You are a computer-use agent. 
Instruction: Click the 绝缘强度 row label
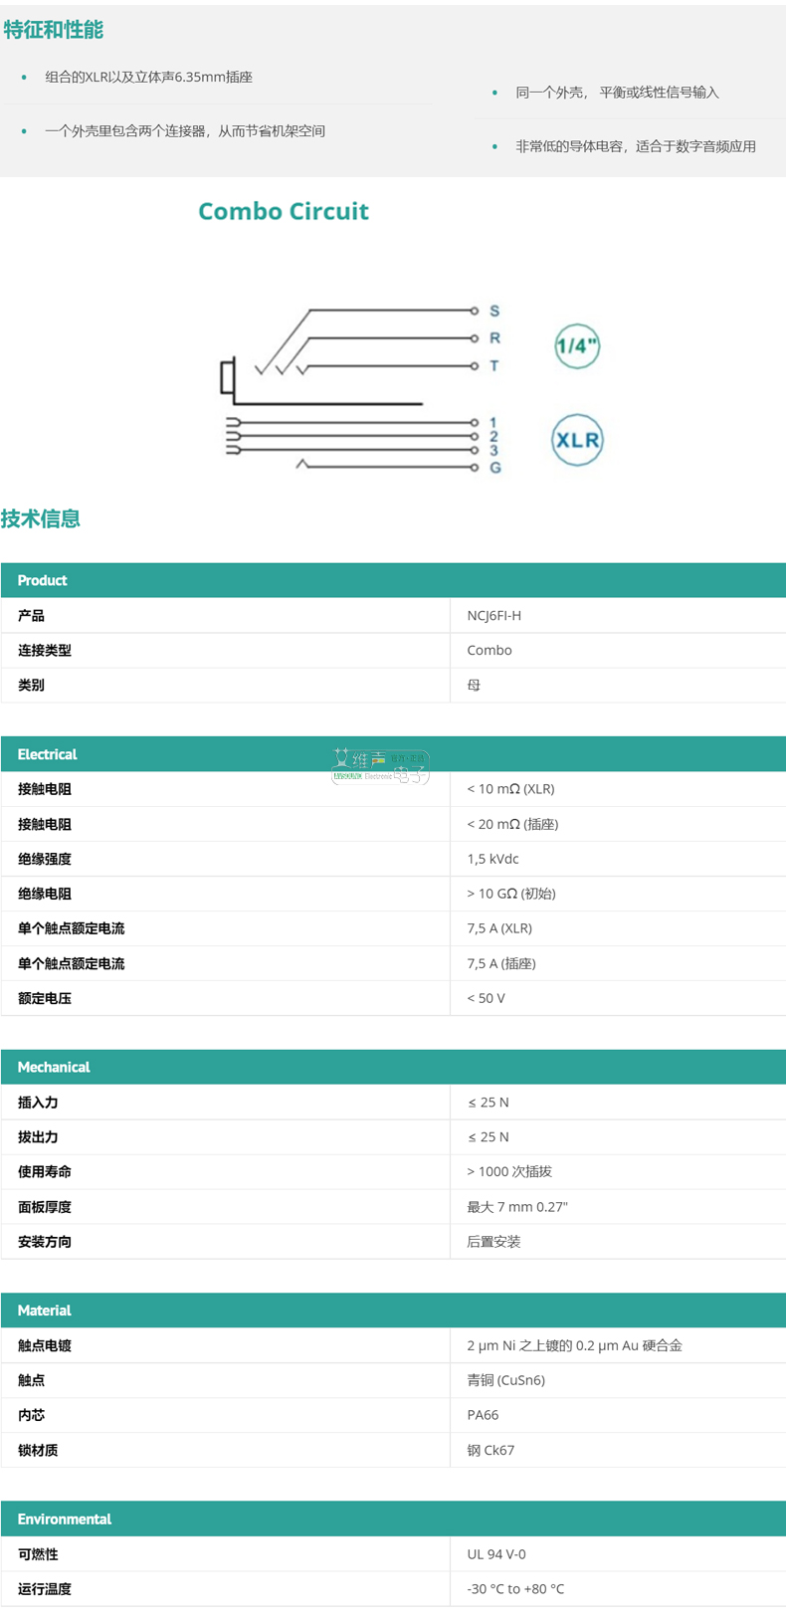coord(45,859)
